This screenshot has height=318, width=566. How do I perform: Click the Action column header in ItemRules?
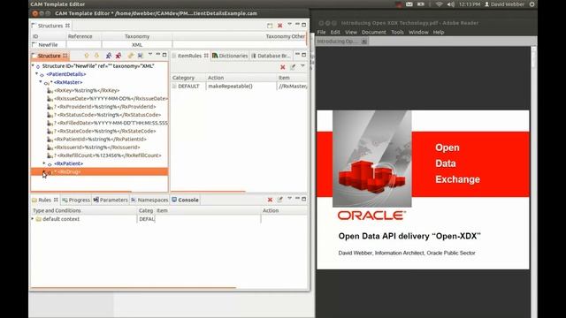pos(216,78)
